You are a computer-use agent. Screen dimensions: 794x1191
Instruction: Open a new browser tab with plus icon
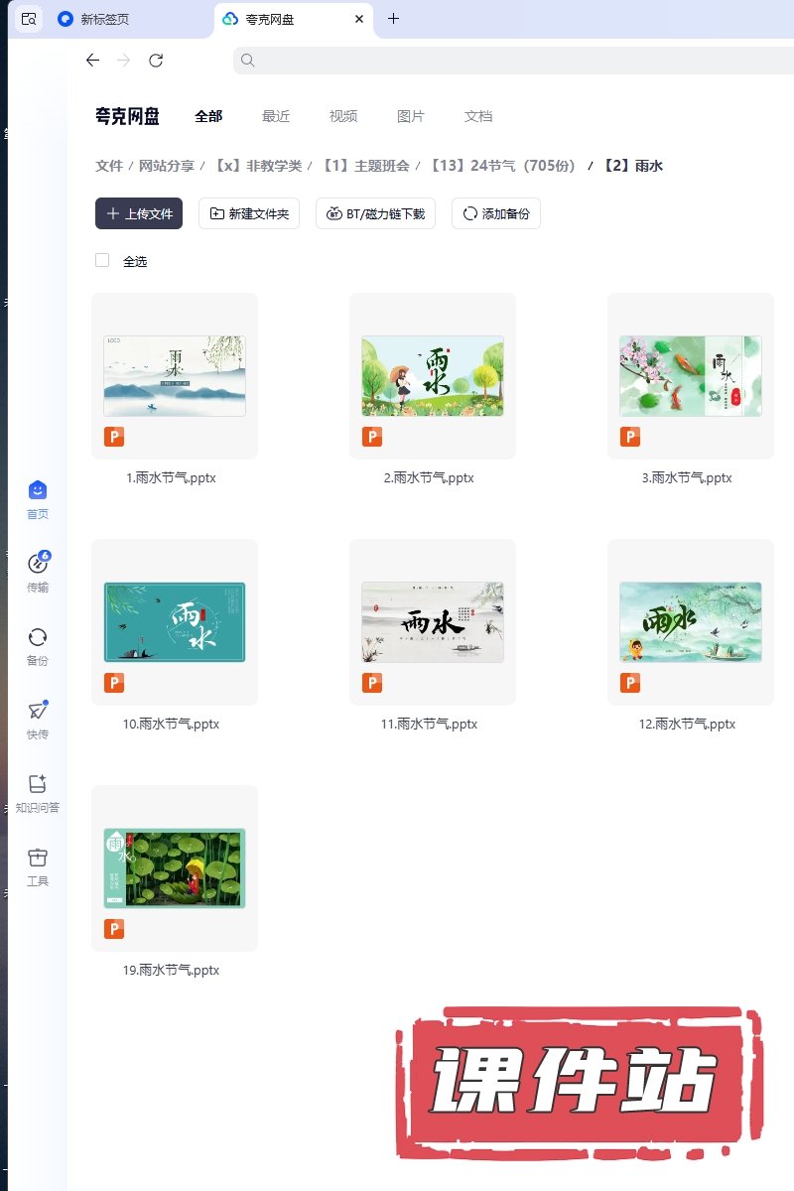click(x=393, y=19)
